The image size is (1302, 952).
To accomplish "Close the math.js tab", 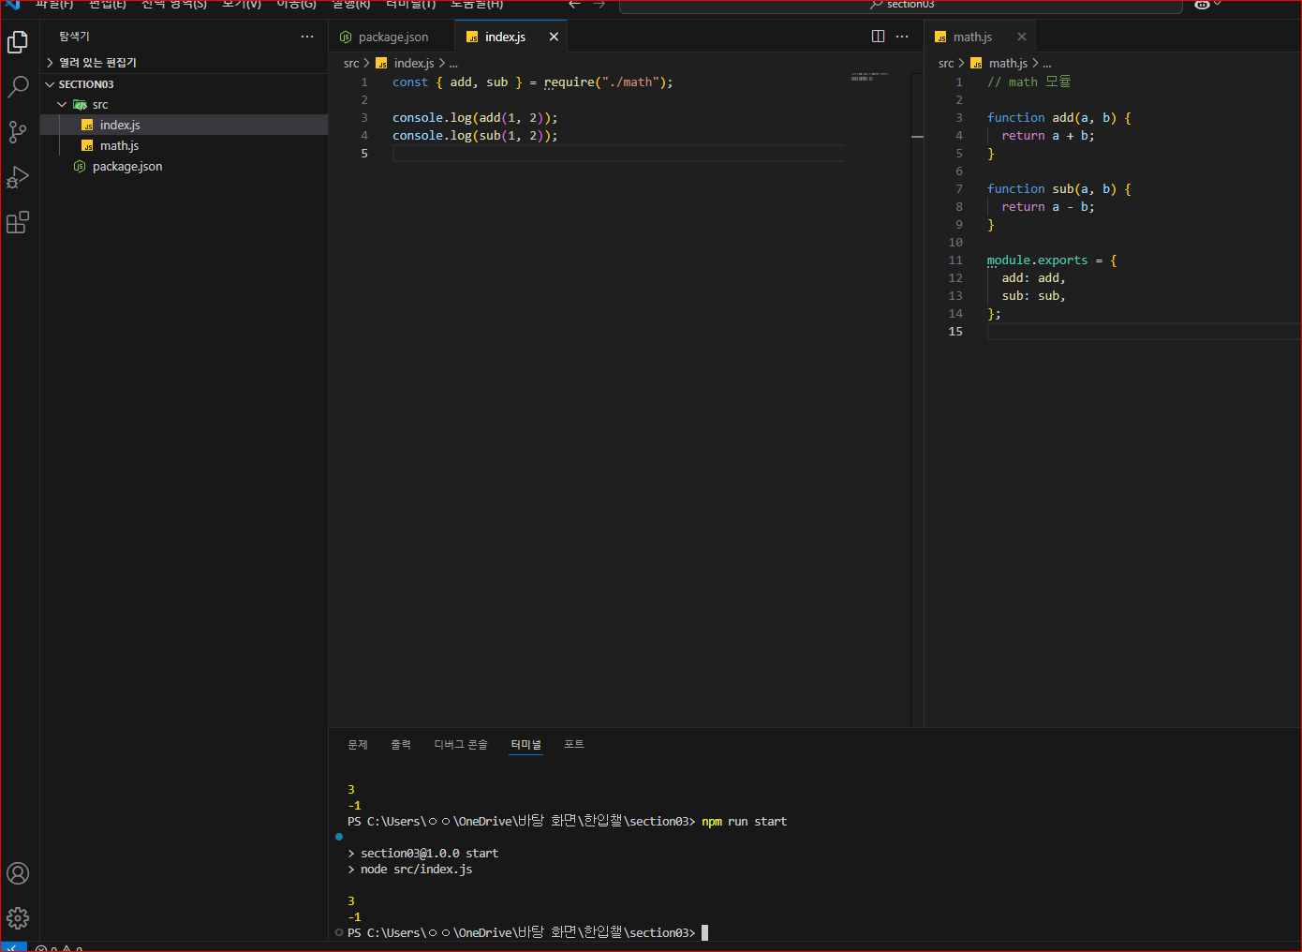I will [x=1022, y=37].
